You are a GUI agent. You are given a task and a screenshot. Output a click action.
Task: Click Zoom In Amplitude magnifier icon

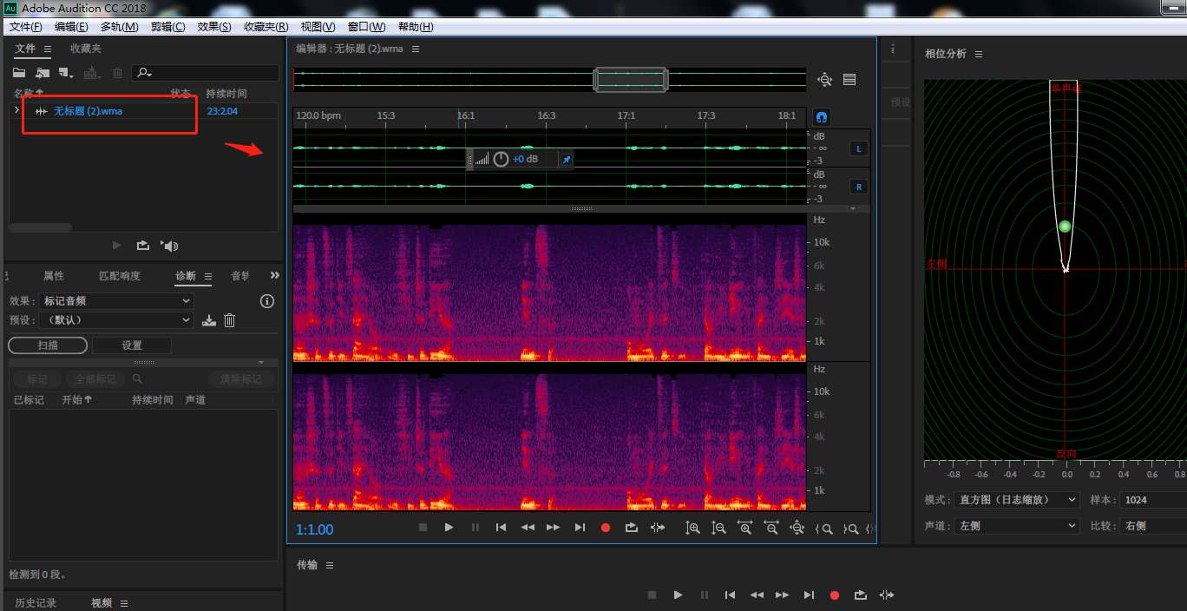point(692,527)
